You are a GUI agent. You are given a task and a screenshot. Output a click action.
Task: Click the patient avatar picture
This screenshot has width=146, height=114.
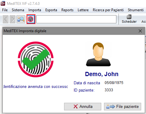tap(98, 54)
